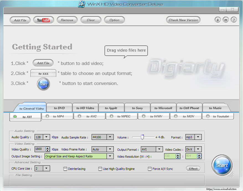Switch to the to Music tab

(215, 108)
